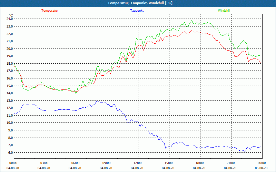This screenshot has height=172, width=276.
Task: Click the 03:00 time label
Action: click(x=44, y=163)
